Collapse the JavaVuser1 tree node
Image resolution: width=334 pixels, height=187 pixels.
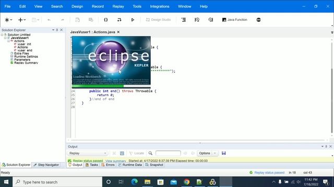pyautogui.click(x=5, y=38)
